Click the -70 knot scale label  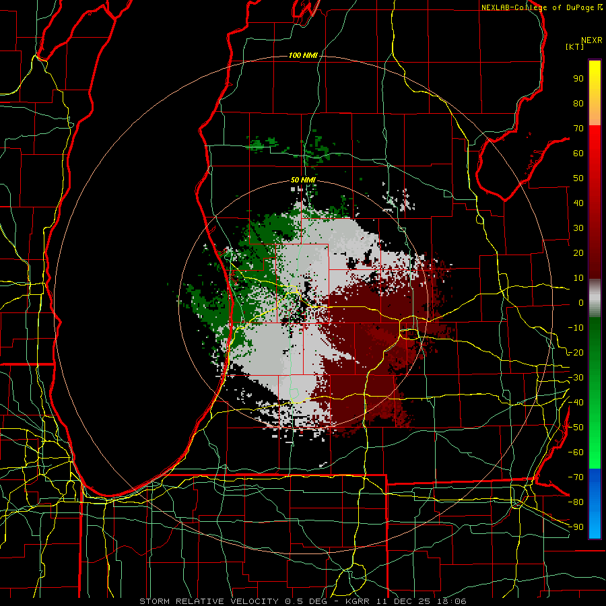point(576,477)
